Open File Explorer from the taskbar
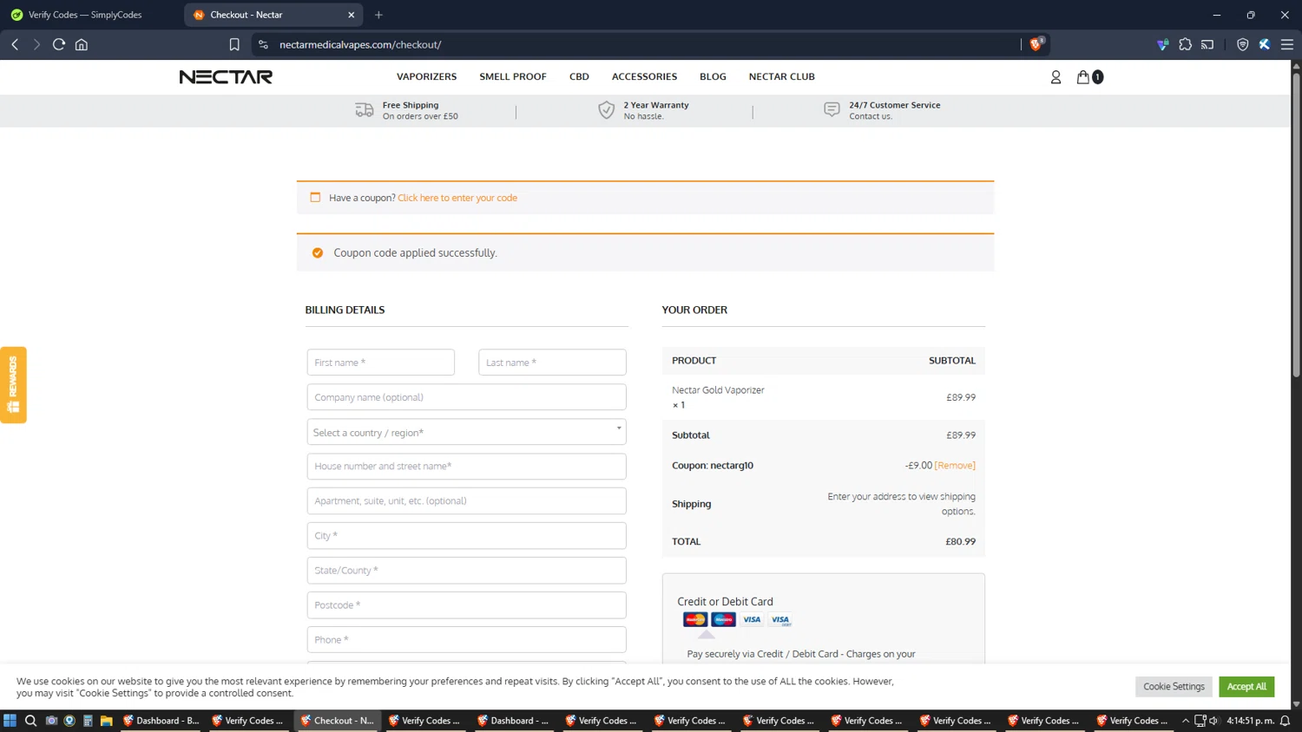1302x732 pixels. tap(107, 721)
